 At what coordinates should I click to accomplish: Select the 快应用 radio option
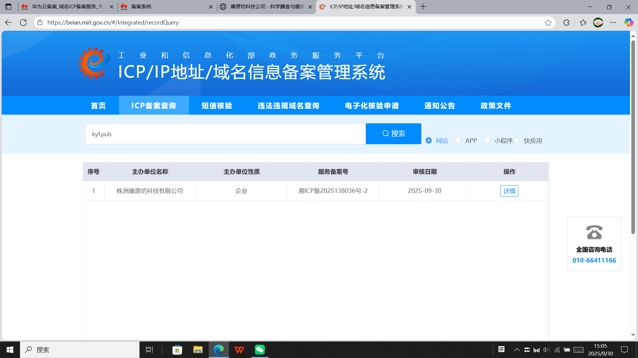(517, 141)
